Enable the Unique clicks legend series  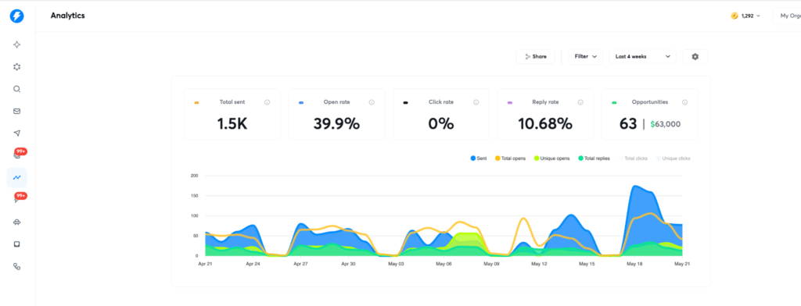click(x=673, y=158)
